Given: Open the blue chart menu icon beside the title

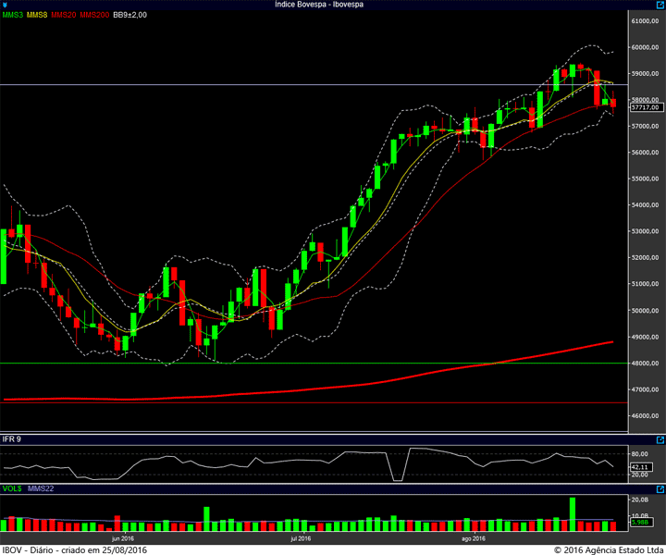Looking at the screenshot, I should point(5,5).
